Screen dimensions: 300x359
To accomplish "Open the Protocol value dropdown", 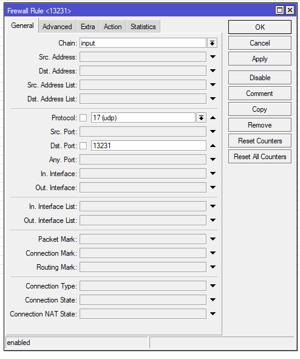I will click(x=201, y=118).
